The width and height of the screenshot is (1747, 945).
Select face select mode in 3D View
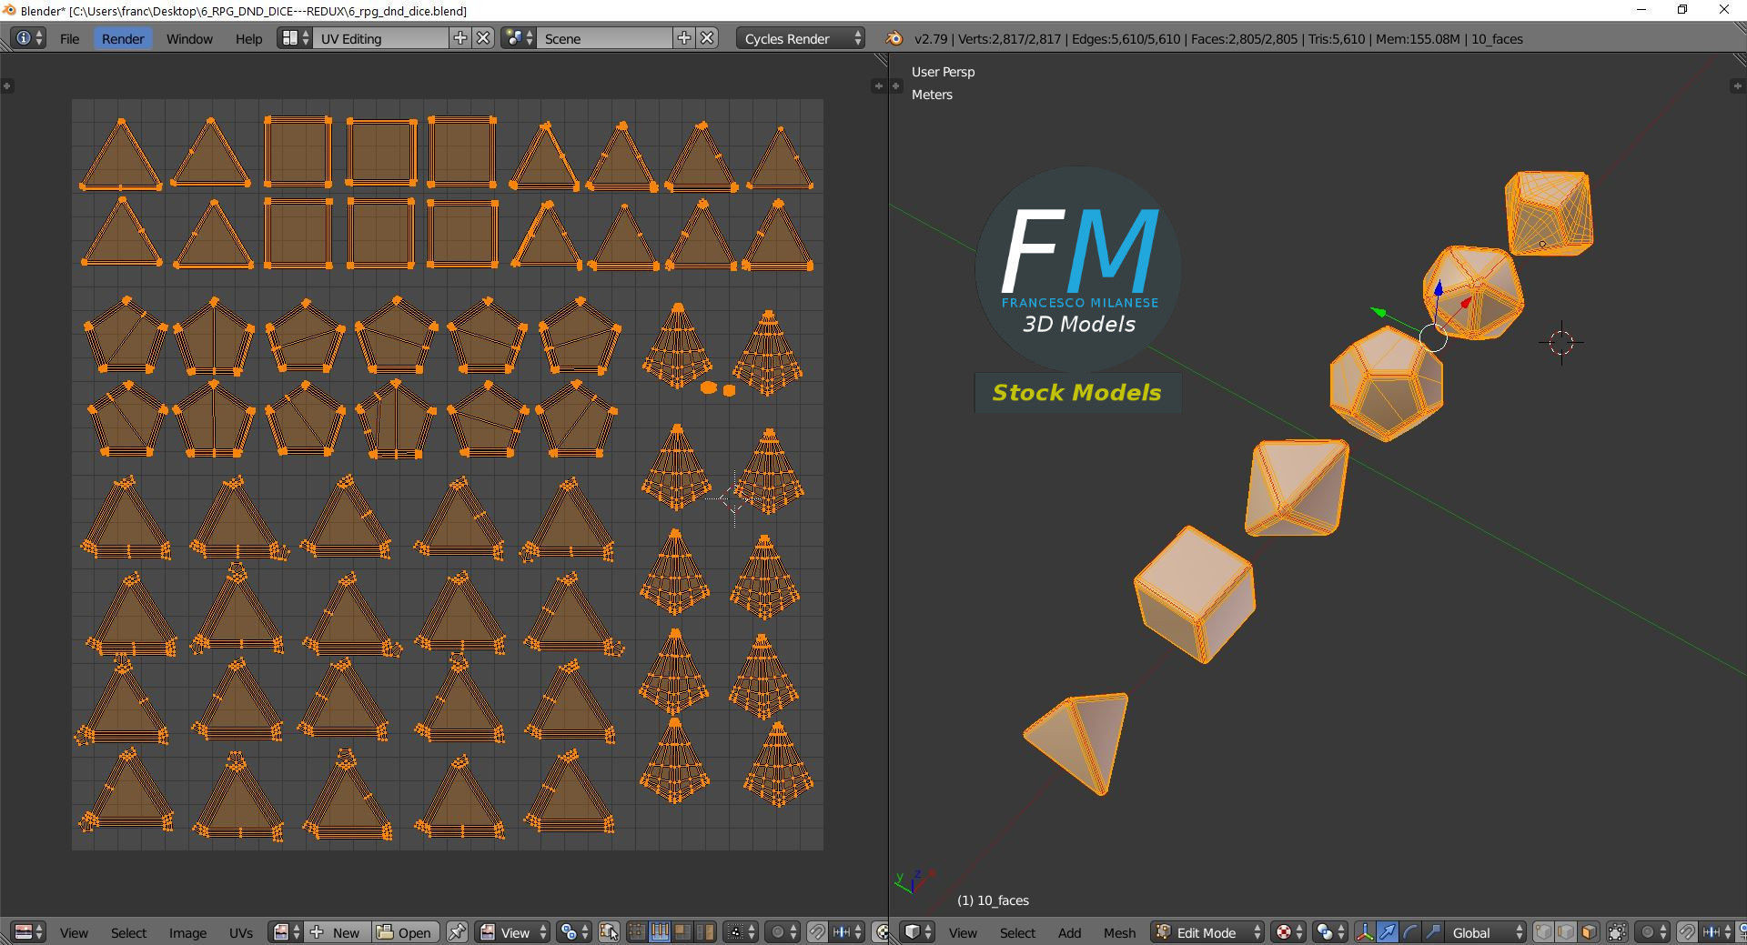[1590, 932]
